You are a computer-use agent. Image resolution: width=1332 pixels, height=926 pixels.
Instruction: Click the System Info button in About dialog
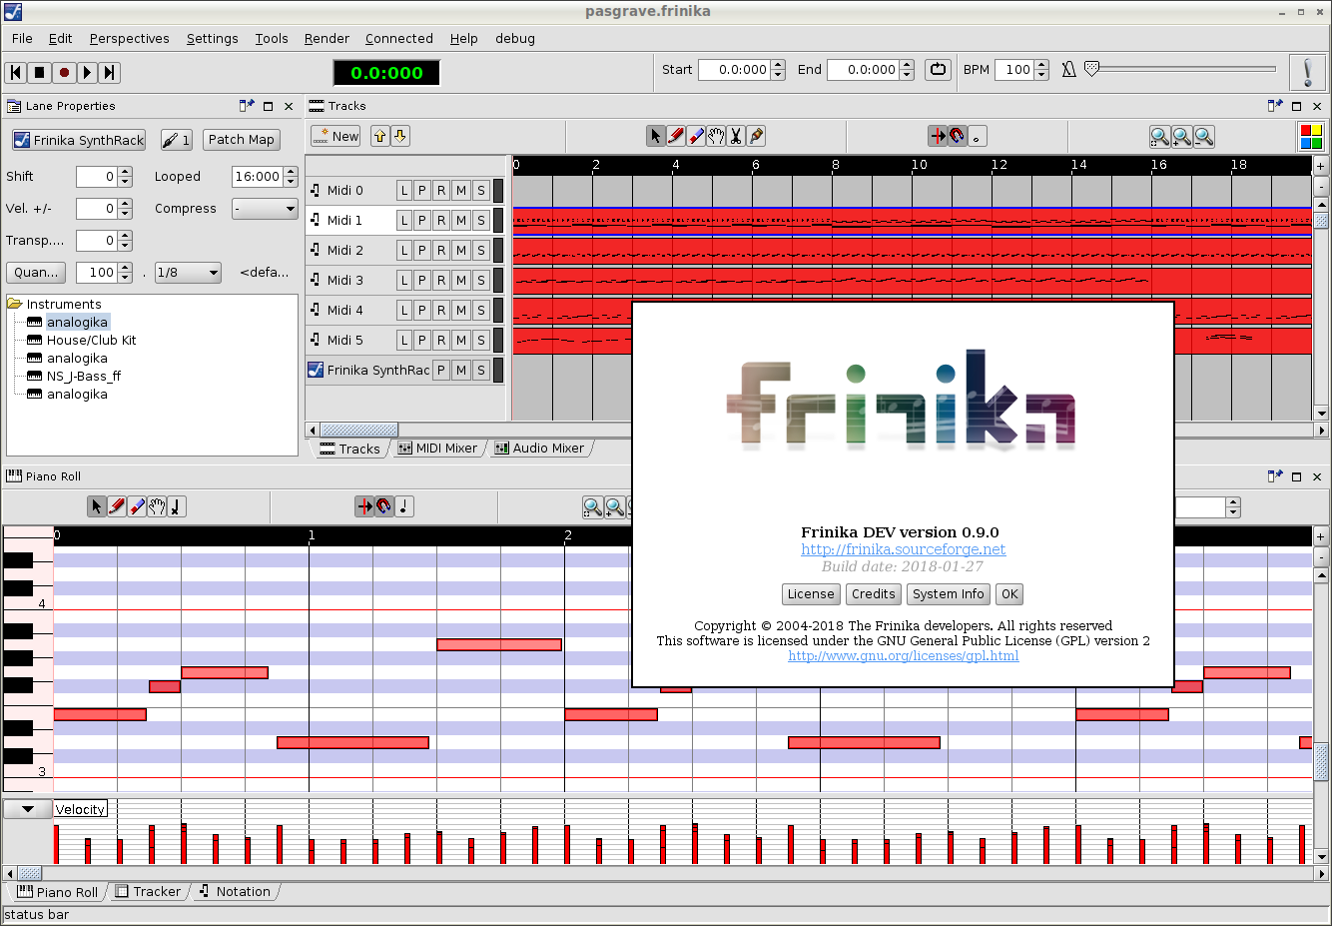[x=949, y=594]
